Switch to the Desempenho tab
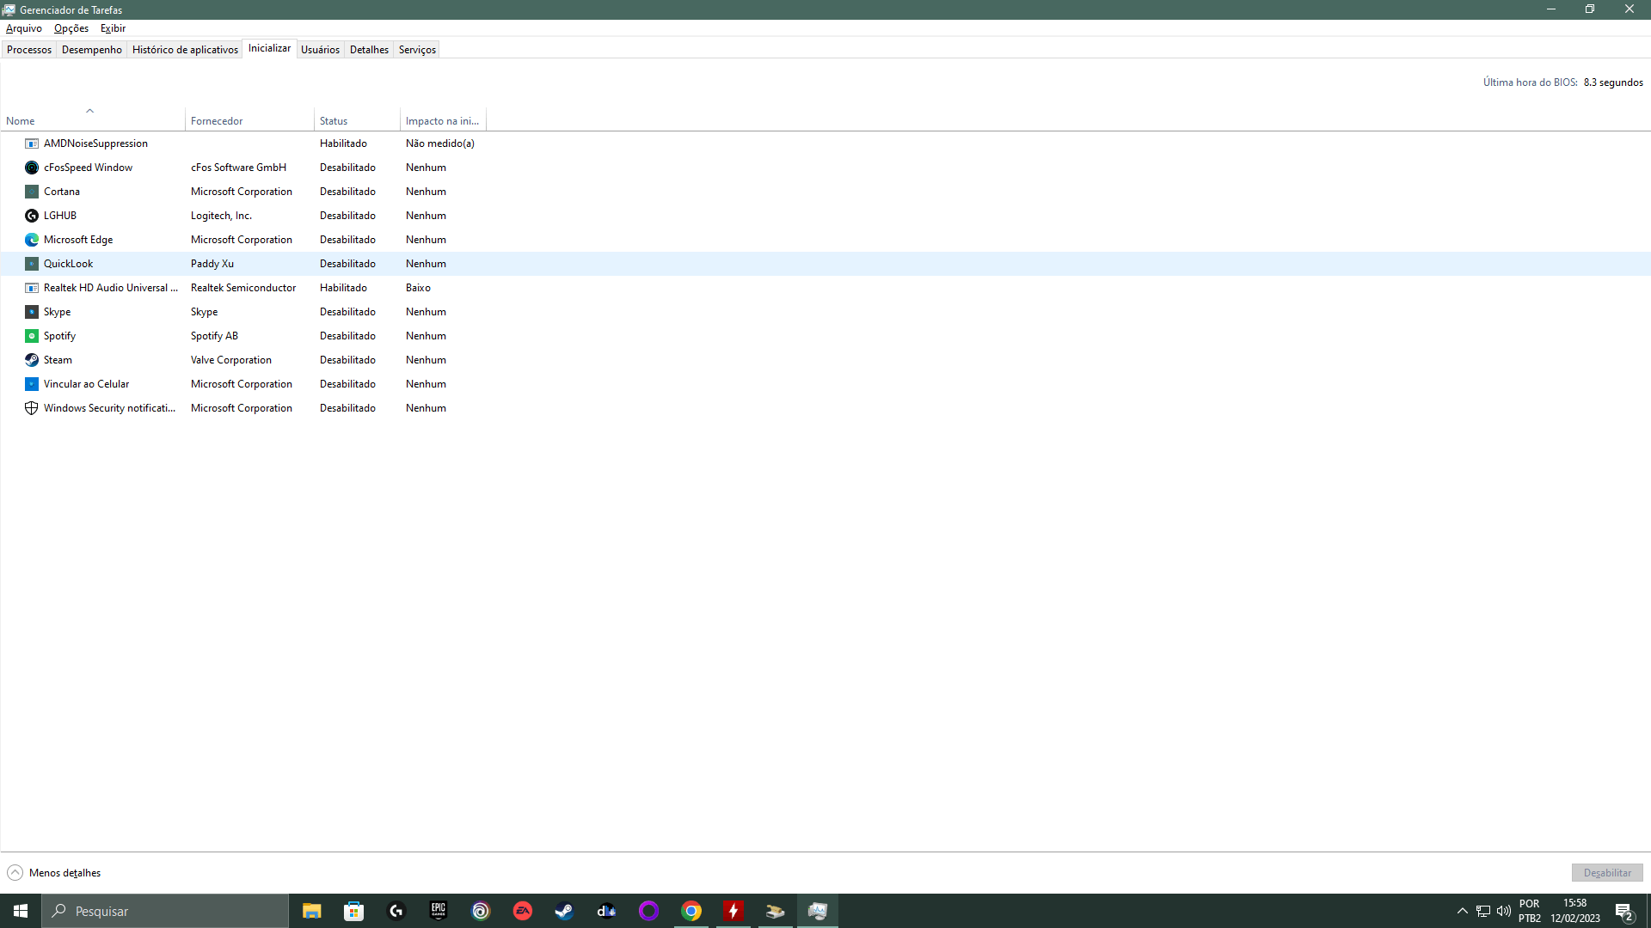Image resolution: width=1651 pixels, height=928 pixels. pos(92,50)
